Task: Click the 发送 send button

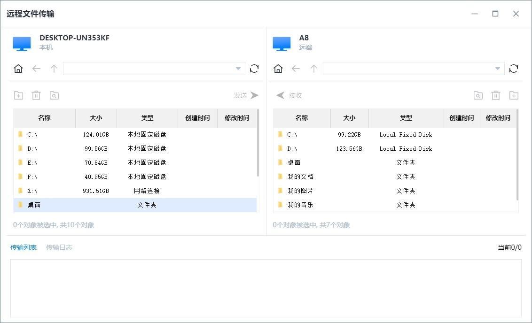Action: click(x=245, y=95)
